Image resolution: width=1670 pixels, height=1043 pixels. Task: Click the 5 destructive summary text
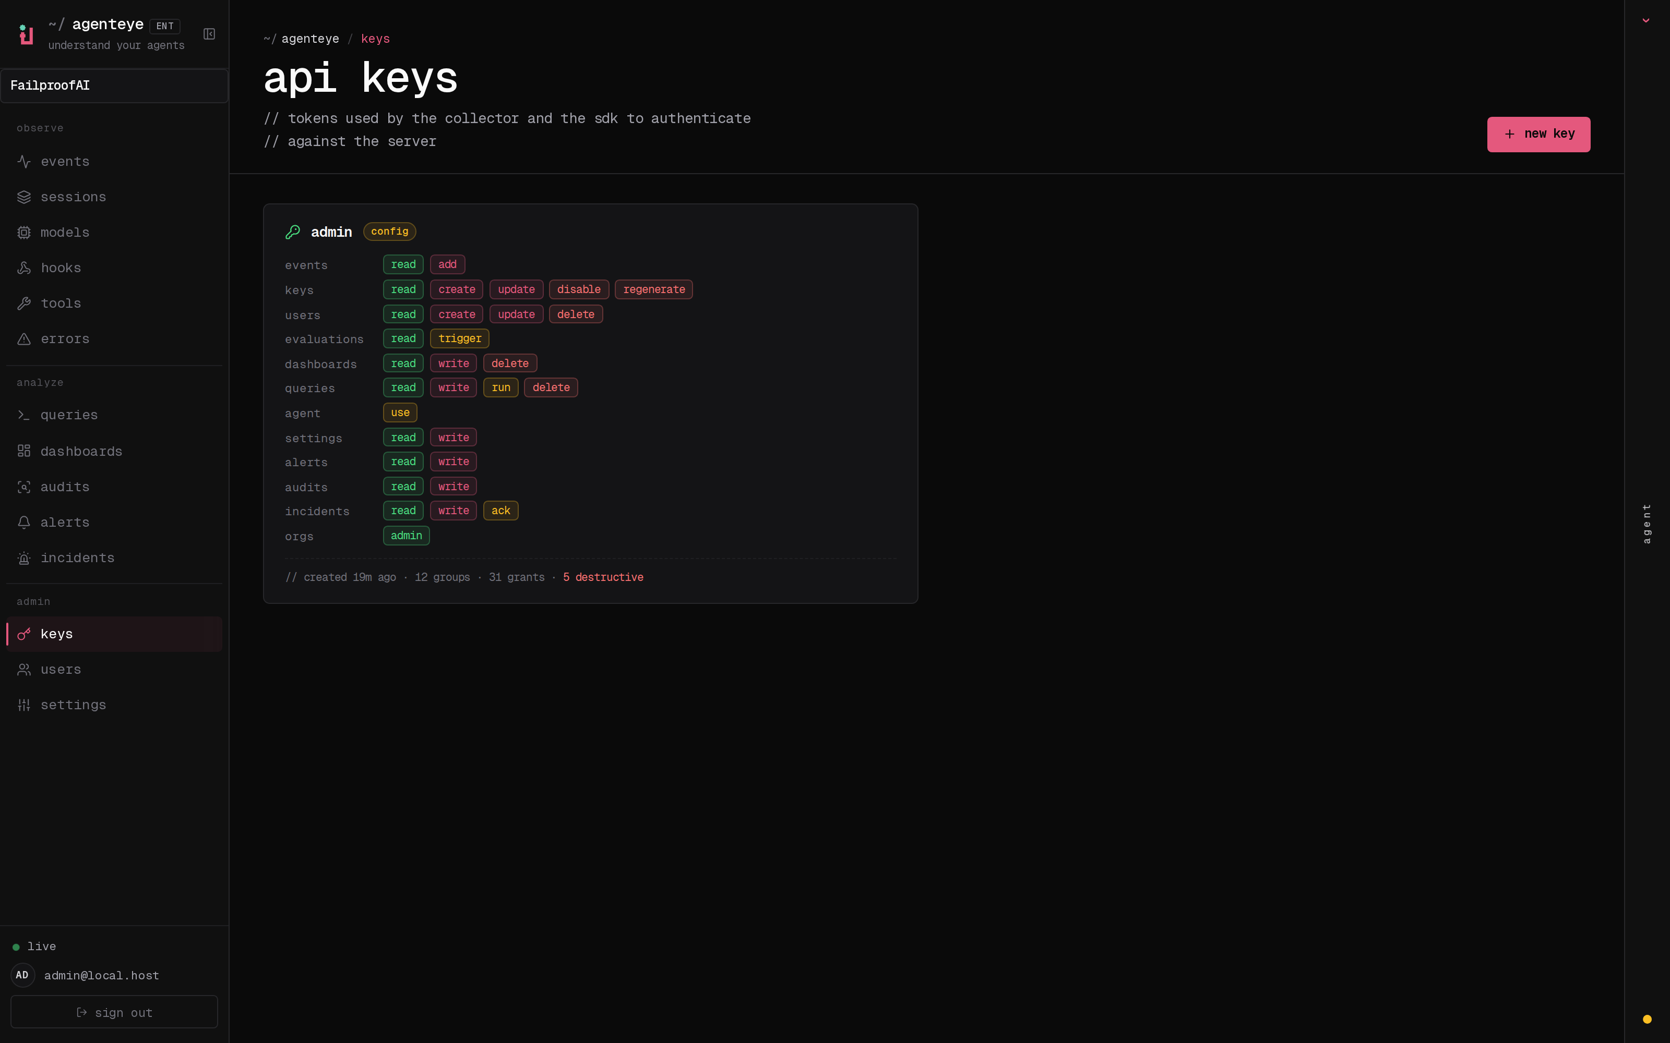pos(603,577)
